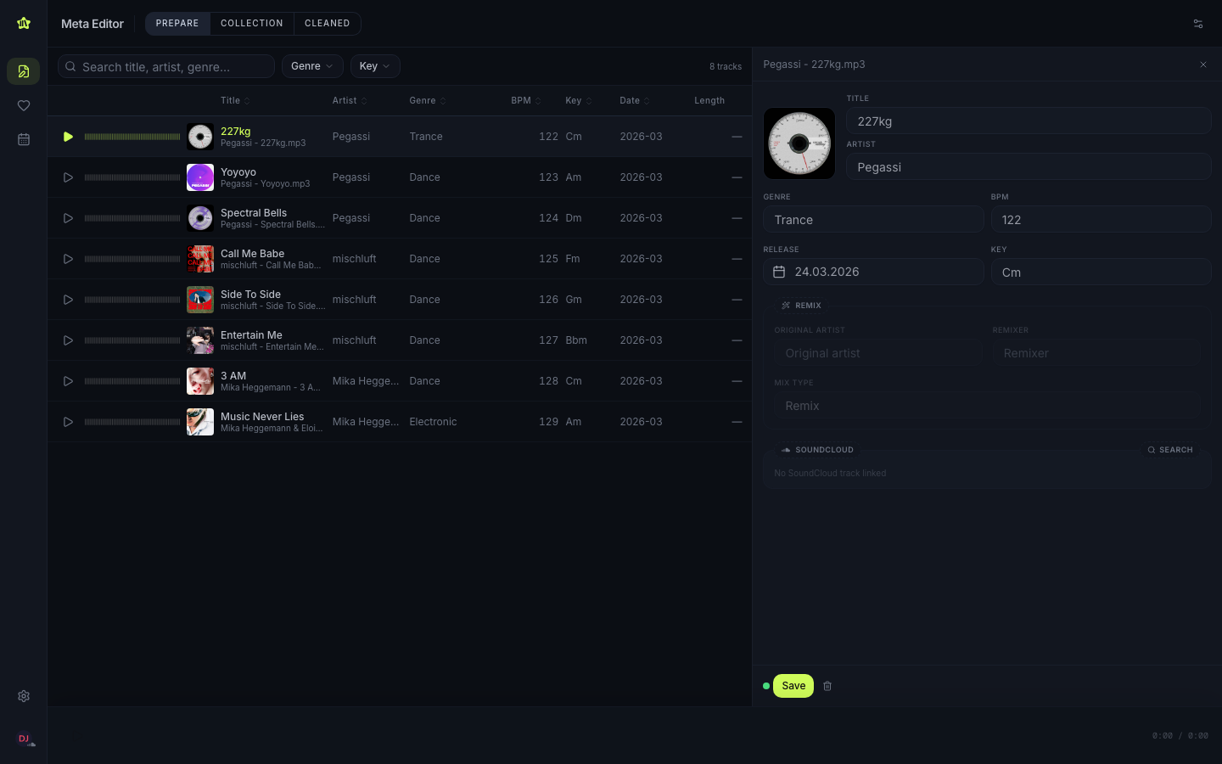Open settings gear in left sidebar
The width and height of the screenshot is (1222, 764).
[24, 696]
